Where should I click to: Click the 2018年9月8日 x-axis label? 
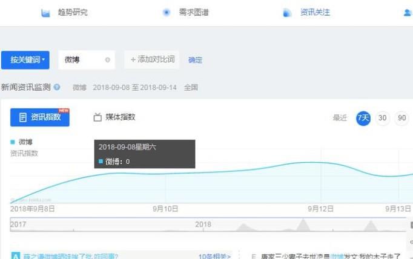pos(32,209)
